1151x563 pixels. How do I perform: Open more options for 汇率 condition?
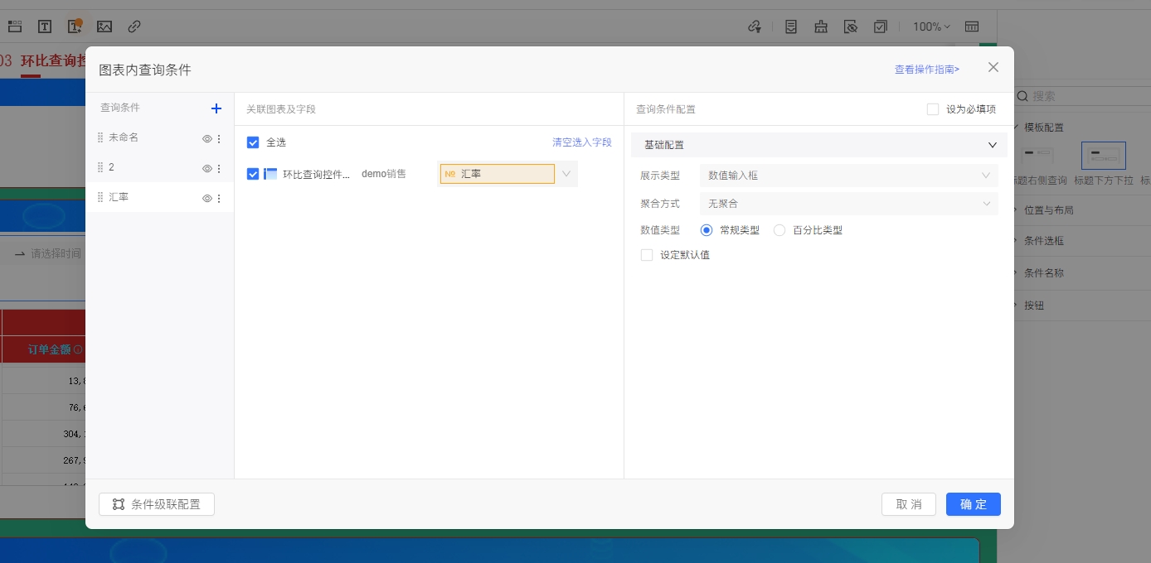[x=219, y=199]
